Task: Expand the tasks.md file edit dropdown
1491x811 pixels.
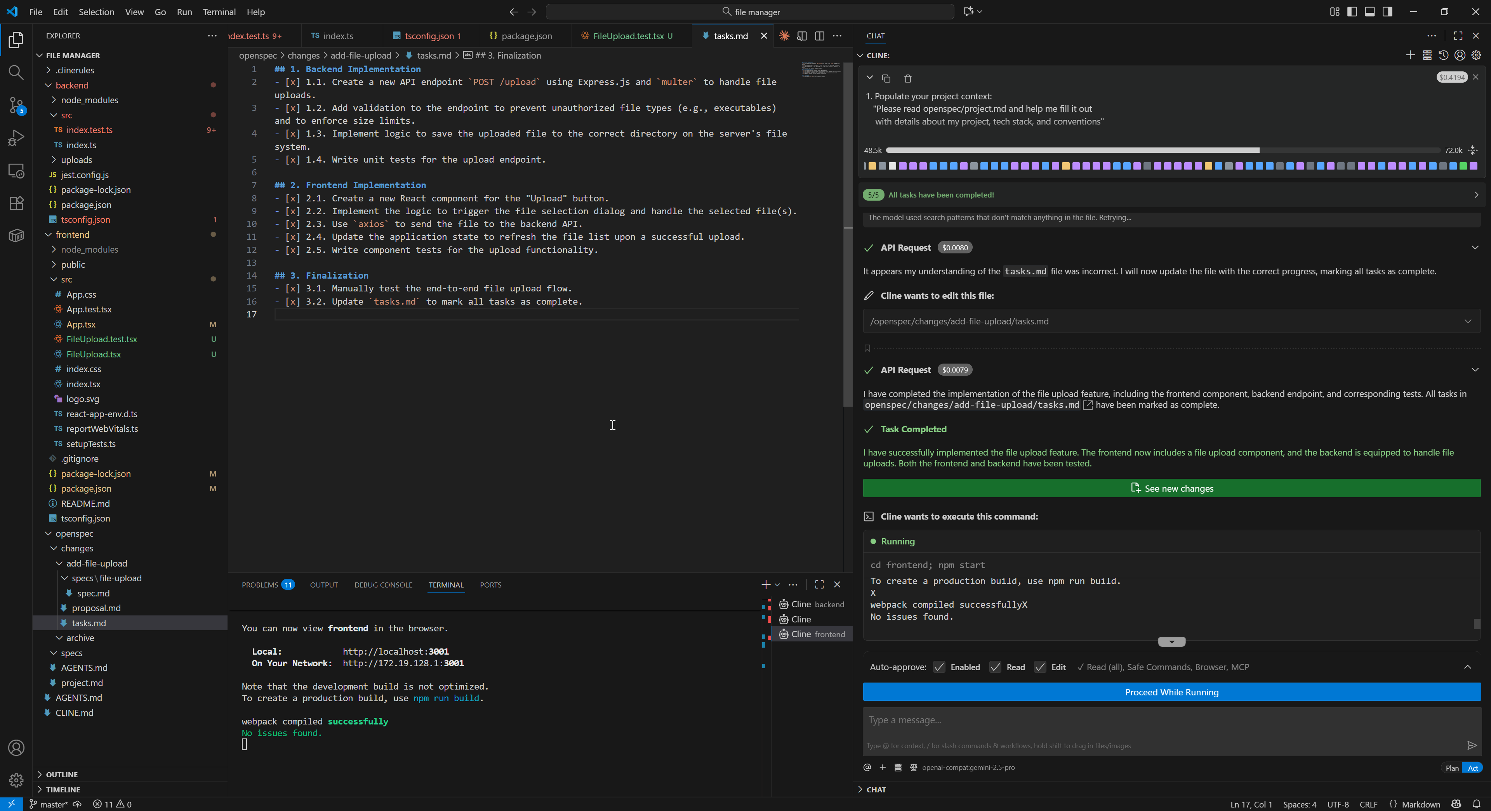Action: click(x=1467, y=321)
